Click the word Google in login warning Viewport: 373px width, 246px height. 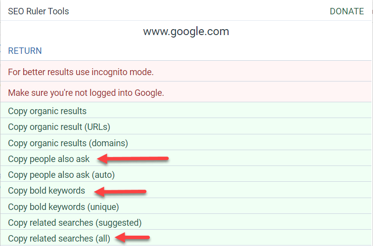149,93
